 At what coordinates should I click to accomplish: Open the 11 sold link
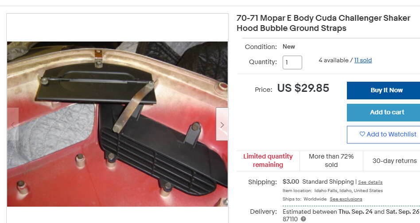[363, 60]
